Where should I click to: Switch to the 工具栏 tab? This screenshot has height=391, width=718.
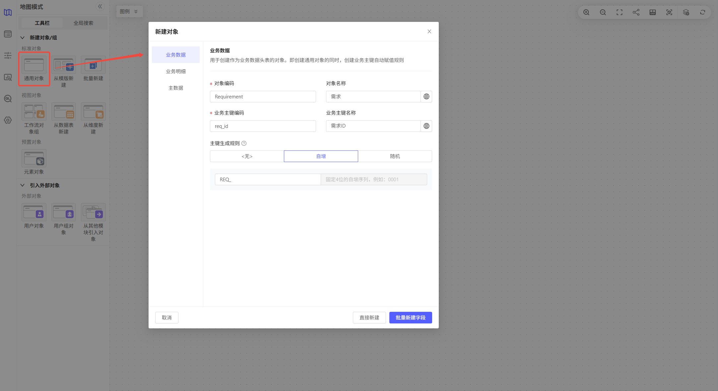[42, 23]
